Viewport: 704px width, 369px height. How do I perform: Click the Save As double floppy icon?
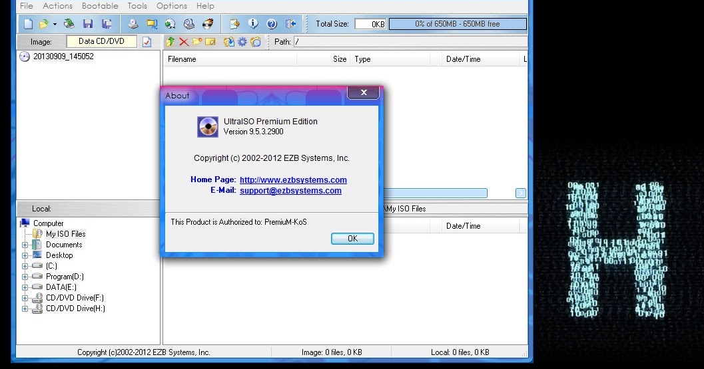pos(107,24)
